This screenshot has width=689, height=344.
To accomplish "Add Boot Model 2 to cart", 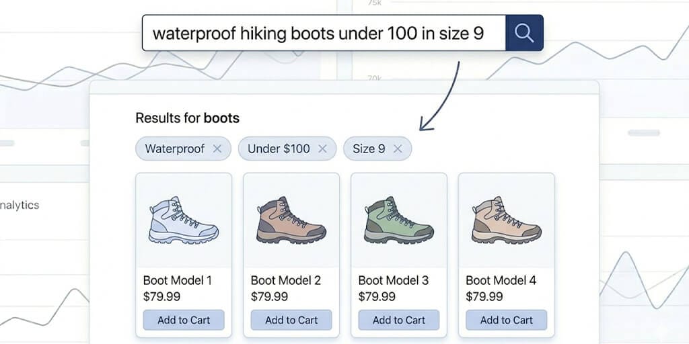I will pyautogui.click(x=291, y=320).
